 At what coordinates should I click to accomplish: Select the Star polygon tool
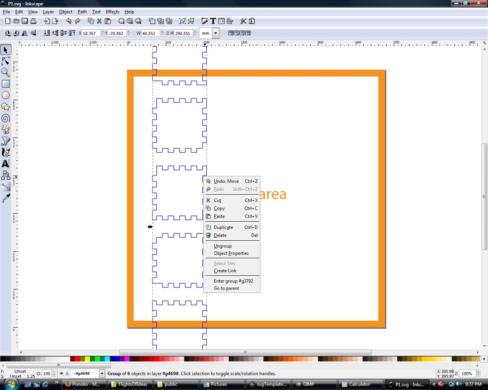(x=6, y=107)
